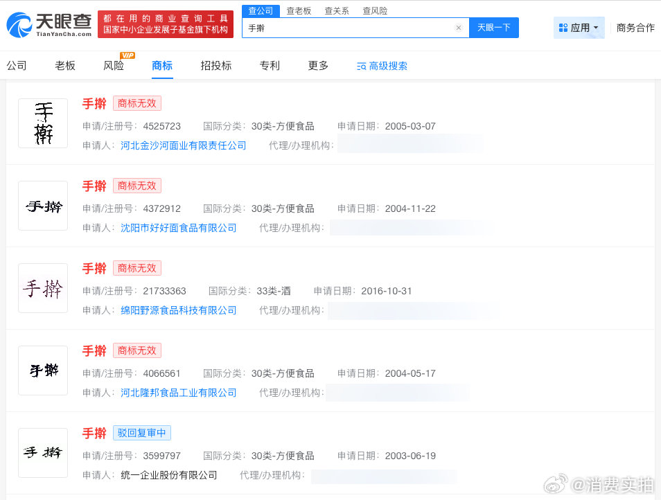The width and height of the screenshot is (661, 500).
Task: Open the VIP badge on 风险
Action: point(127,55)
